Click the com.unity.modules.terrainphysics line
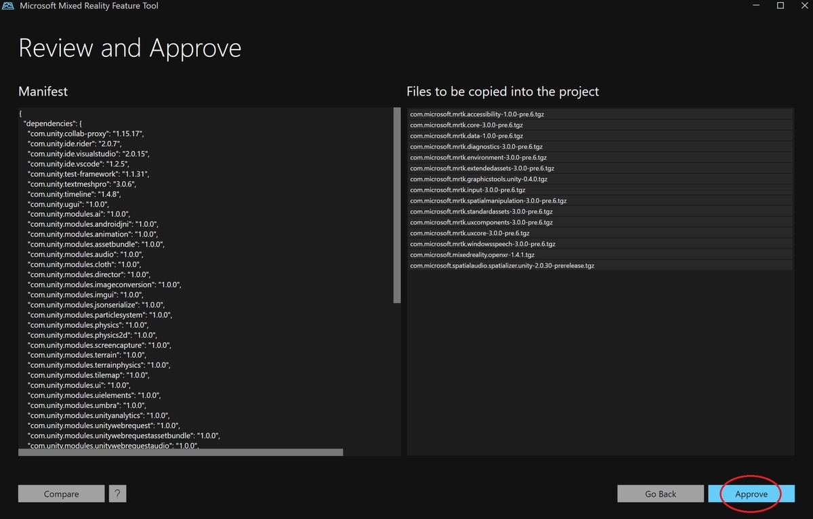This screenshot has height=519, width=813. pos(98,365)
